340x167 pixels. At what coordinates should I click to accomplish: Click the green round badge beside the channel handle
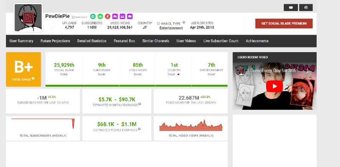point(100,16)
